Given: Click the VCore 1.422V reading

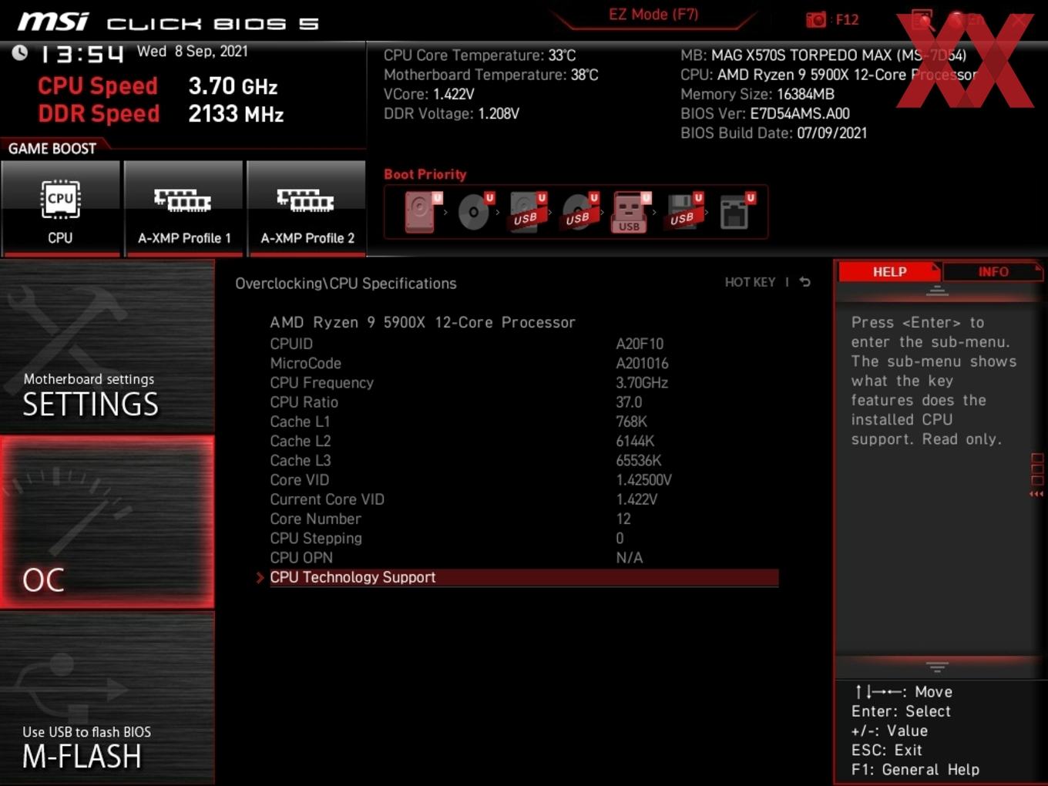Looking at the screenshot, I should click(429, 94).
